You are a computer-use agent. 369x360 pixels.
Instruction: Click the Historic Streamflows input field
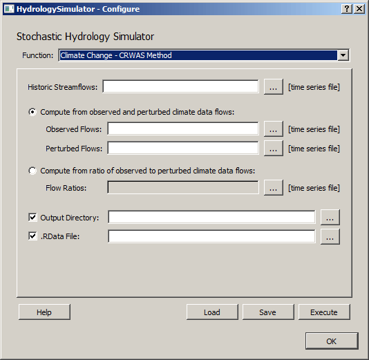click(180, 86)
